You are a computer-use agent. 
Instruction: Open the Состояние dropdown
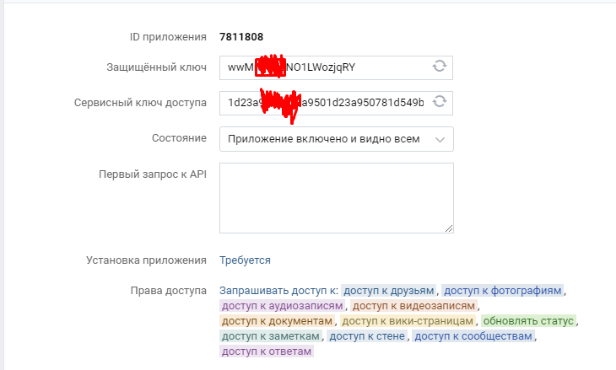click(x=336, y=139)
